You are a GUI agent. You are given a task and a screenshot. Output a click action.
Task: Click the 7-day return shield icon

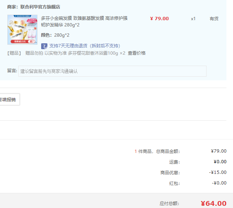point(44,46)
